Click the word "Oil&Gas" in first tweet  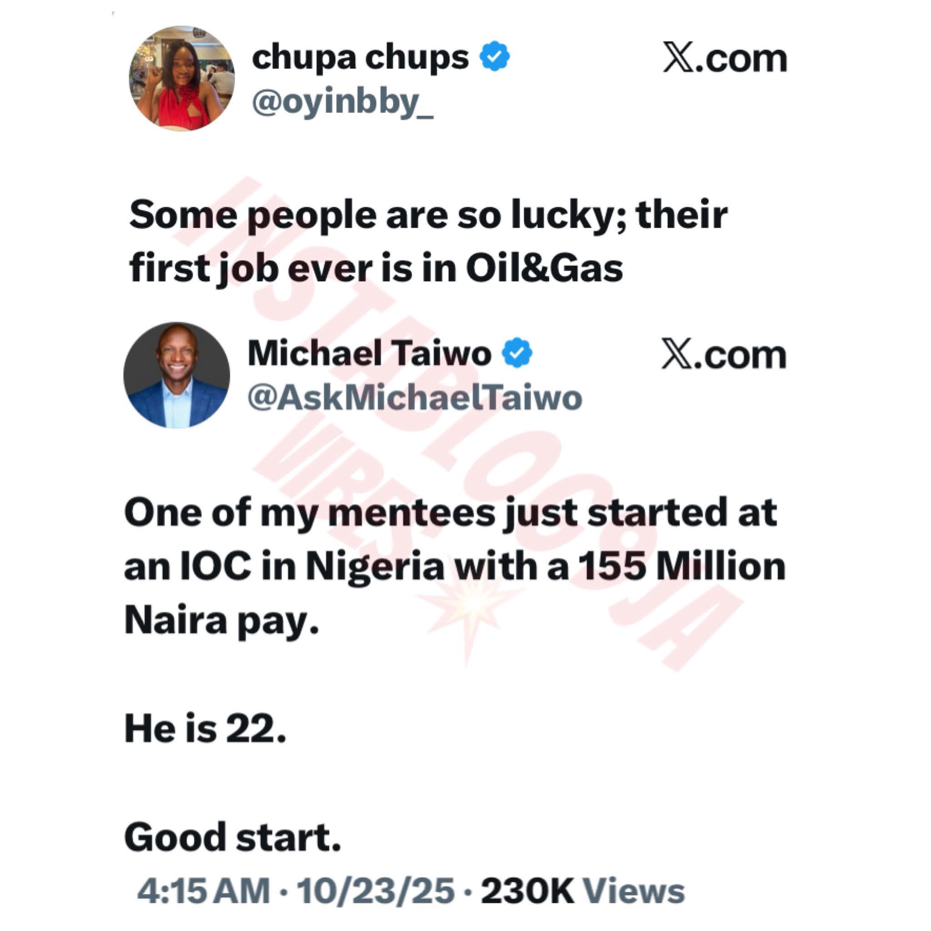click(544, 268)
